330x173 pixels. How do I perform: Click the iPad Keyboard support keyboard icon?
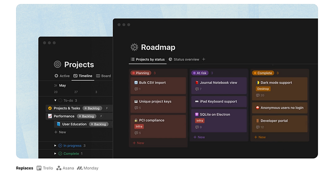tap(197, 102)
